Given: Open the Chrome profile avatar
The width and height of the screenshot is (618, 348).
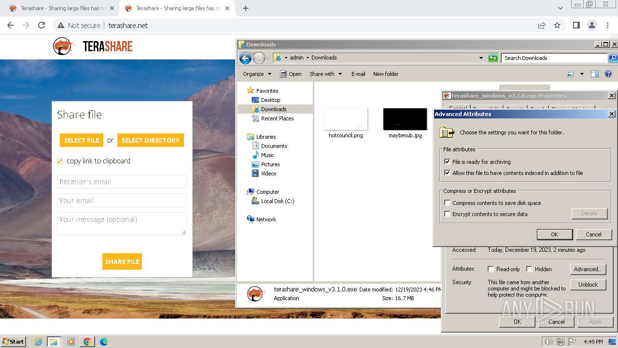Looking at the screenshot, I should click(591, 25).
